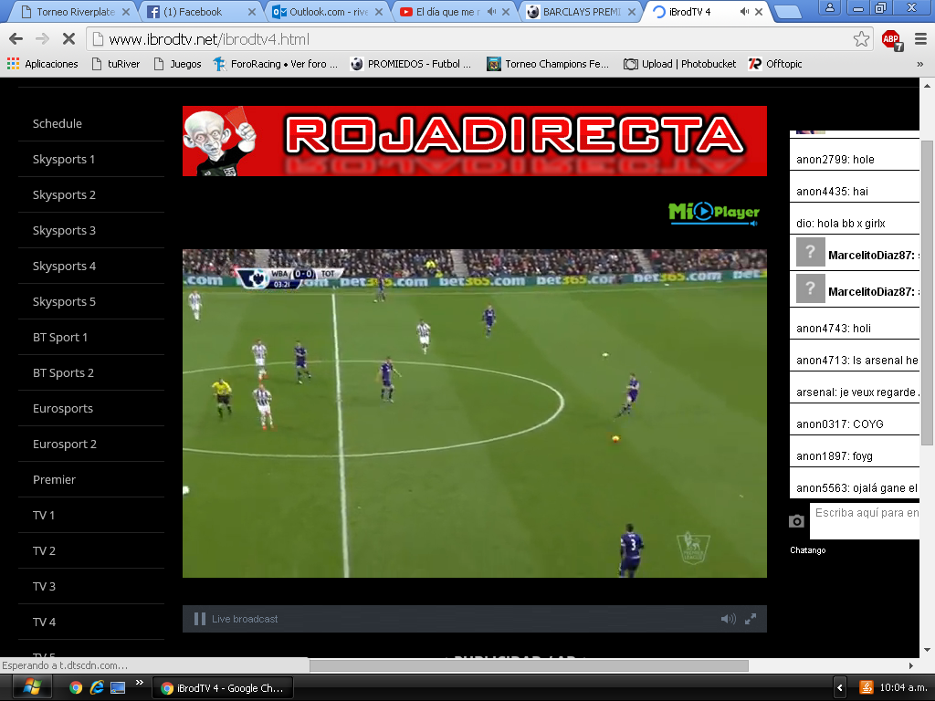This screenshot has width=935, height=701.
Task: Show hidden system tray icons arrow
Action: [840, 688]
